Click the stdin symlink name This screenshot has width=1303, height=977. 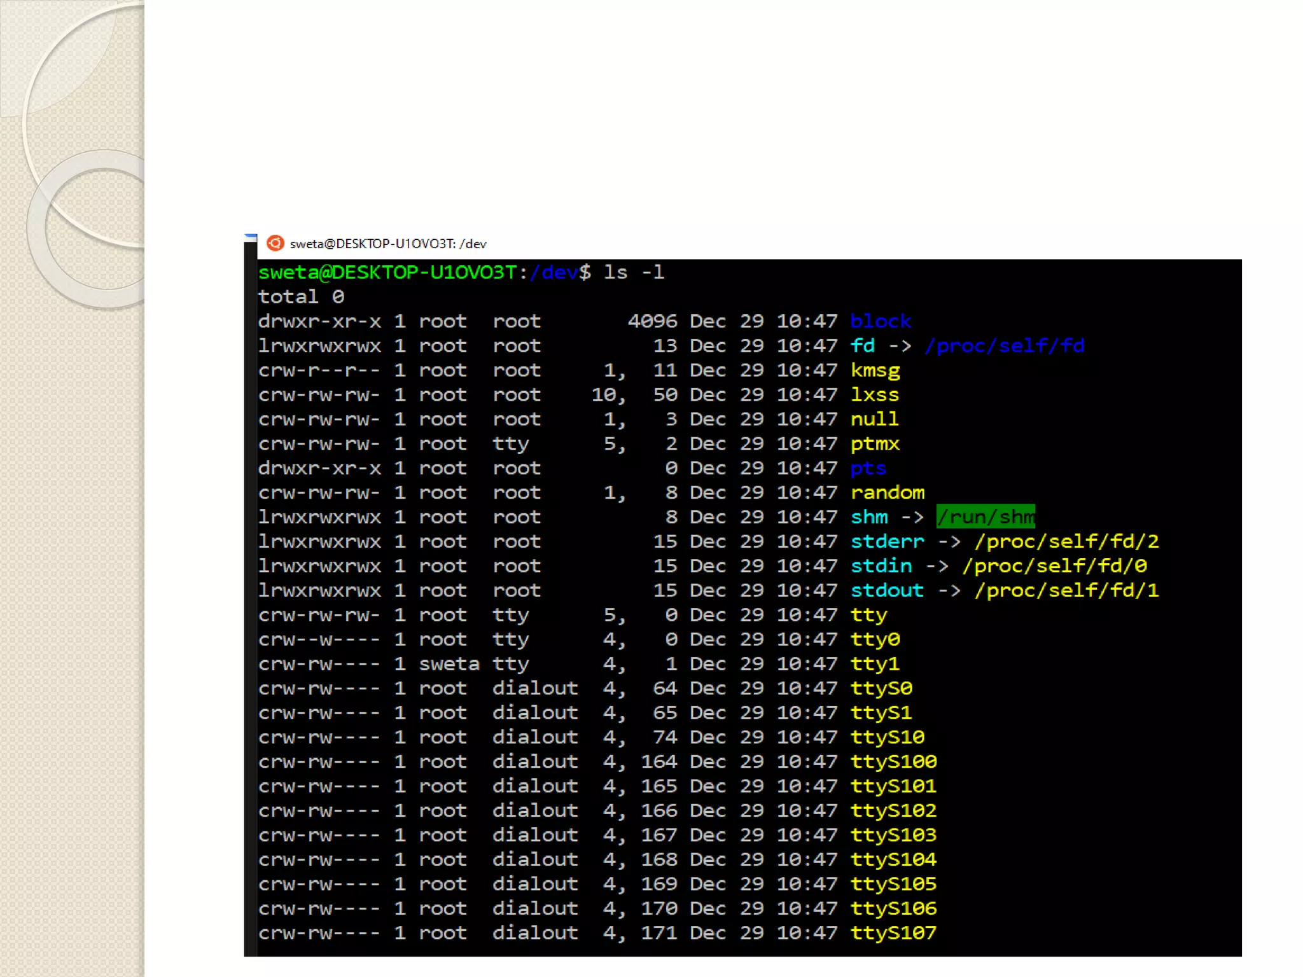(x=881, y=566)
